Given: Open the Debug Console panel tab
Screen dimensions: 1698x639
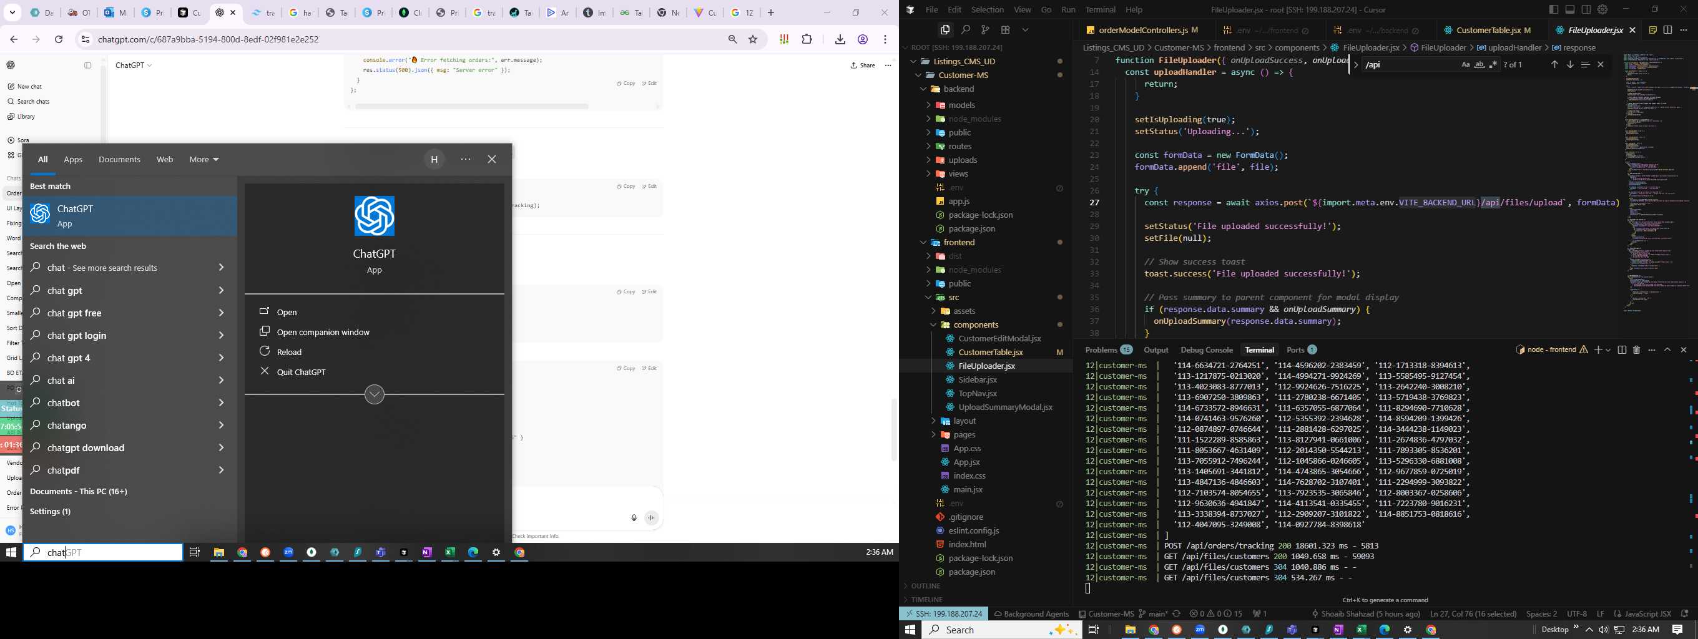Looking at the screenshot, I should (x=1206, y=350).
